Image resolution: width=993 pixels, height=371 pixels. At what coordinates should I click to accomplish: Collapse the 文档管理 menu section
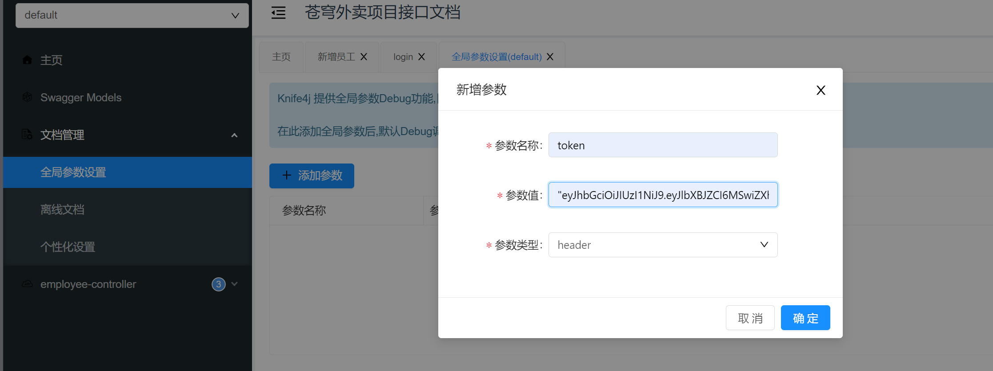[x=234, y=135]
